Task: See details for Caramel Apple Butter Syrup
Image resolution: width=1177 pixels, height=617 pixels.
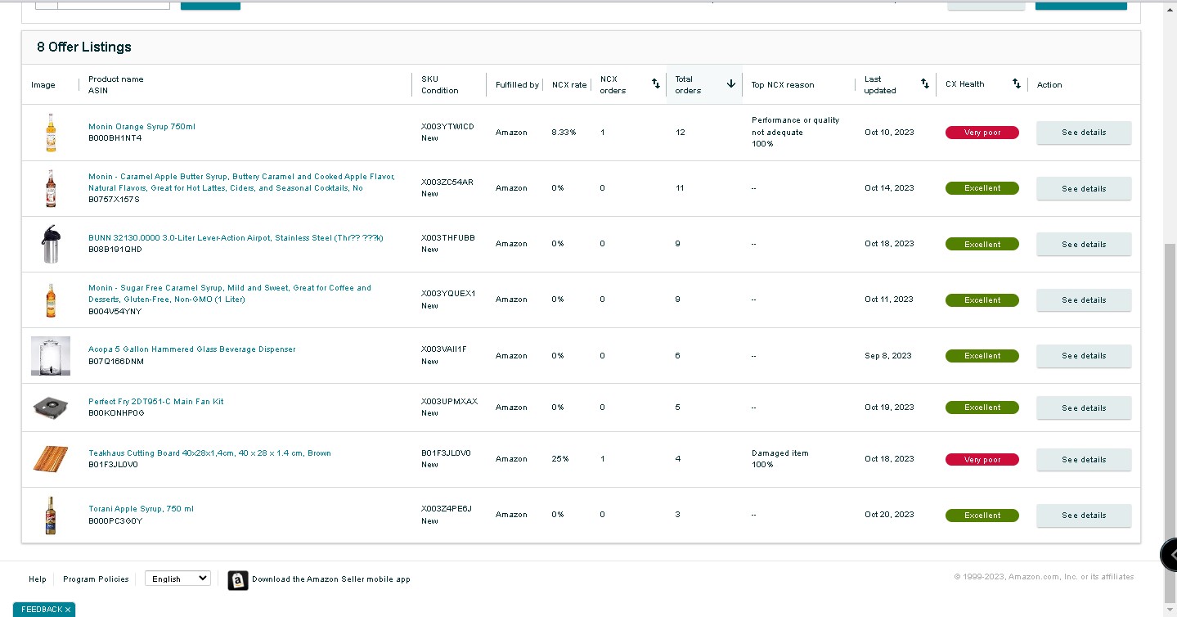Action: tap(1084, 188)
